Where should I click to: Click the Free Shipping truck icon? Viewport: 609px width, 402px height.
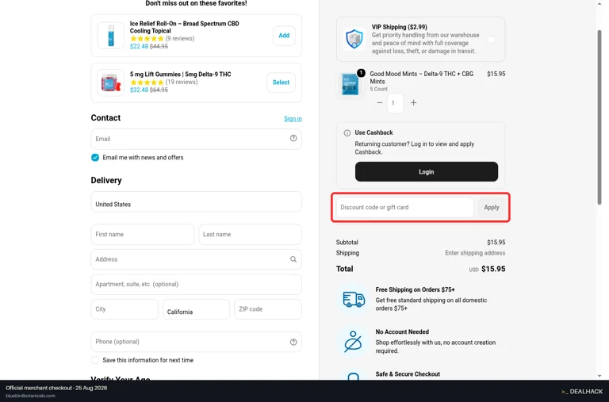click(354, 299)
